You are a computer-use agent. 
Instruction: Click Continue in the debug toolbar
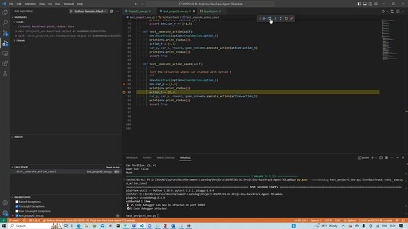click(264, 18)
